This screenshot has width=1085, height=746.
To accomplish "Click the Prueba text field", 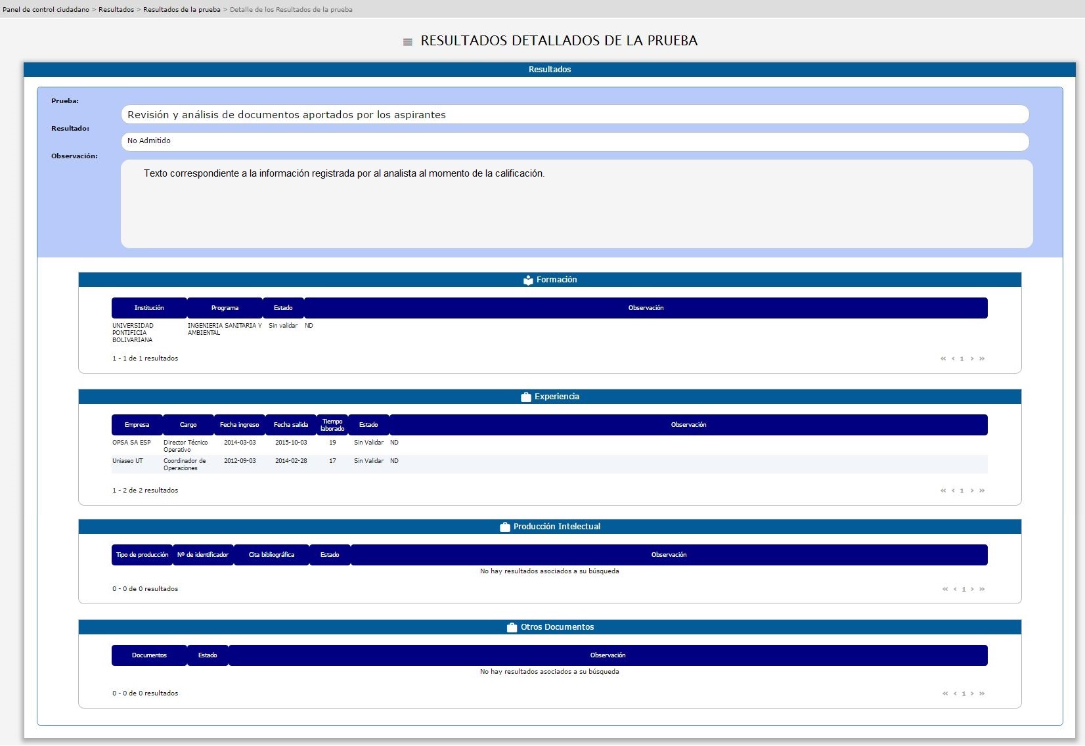I will pos(574,115).
